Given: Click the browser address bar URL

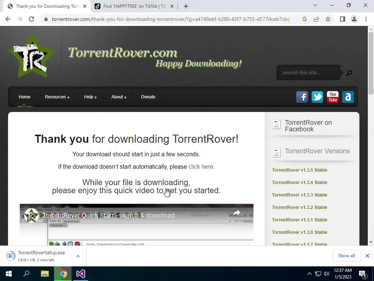Looking at the screenshot, I should click(x=171, y=19).
